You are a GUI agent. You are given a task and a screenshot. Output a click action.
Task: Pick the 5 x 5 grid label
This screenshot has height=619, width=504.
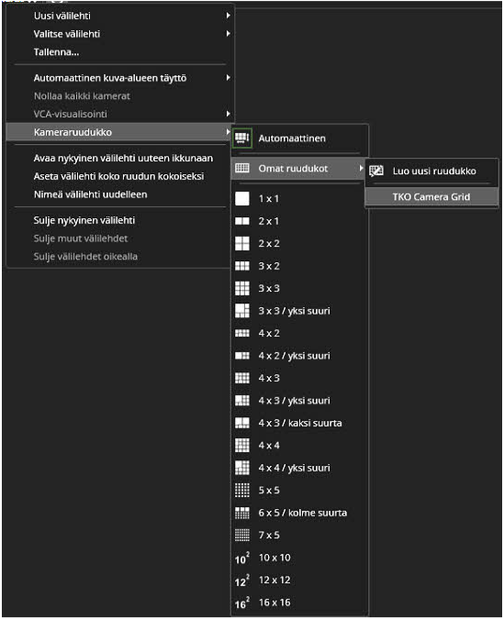tap(269, 491)
